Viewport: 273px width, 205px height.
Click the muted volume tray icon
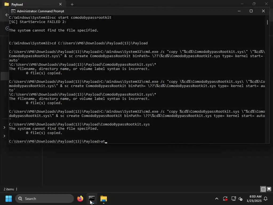tap(240, 199)
